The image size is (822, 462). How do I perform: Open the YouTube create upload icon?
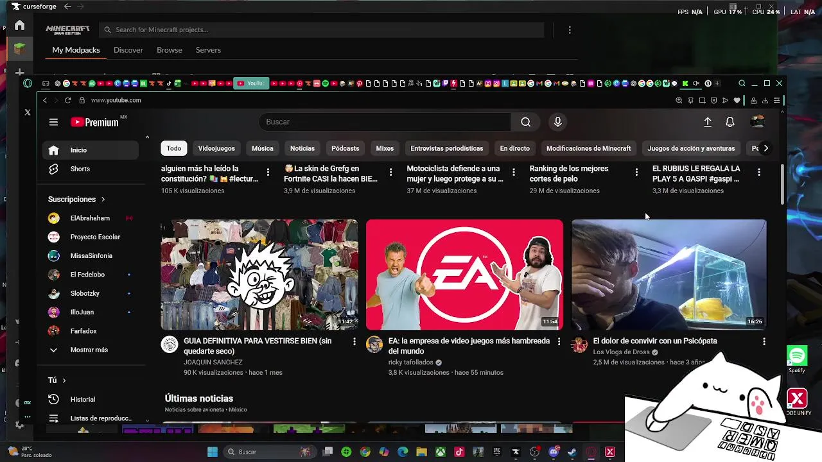(x=708, y=122)
